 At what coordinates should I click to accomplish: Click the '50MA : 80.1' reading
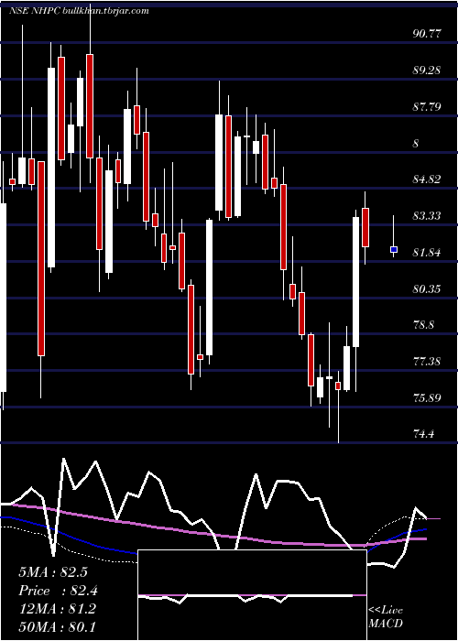tap(57, 626)
